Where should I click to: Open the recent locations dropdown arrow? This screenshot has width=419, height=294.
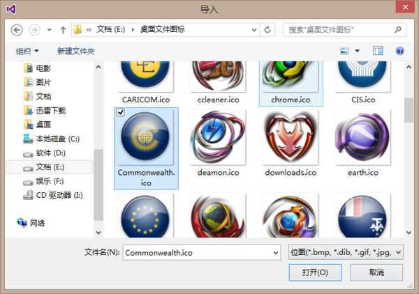(49, 30)
